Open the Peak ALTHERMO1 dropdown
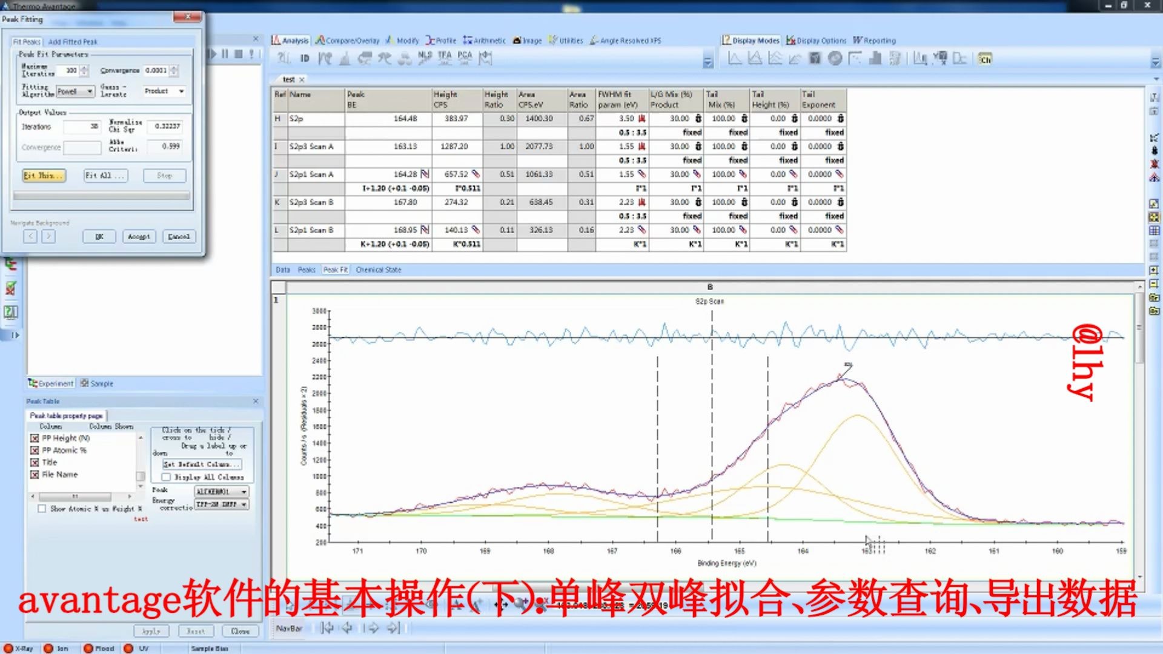This screenshot has width=1163, height=654. [222, 492]
